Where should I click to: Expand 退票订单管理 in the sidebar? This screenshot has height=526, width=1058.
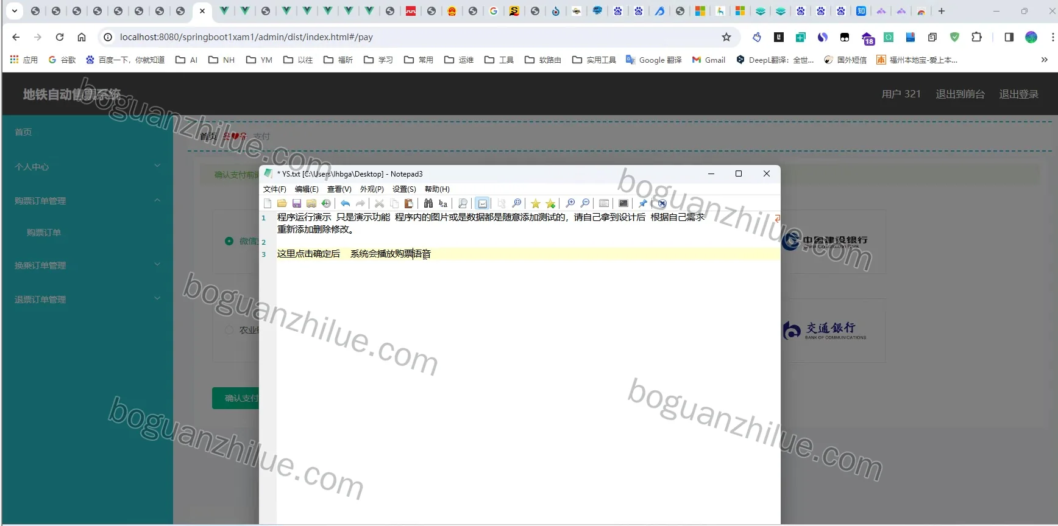(x=87, y=299)
